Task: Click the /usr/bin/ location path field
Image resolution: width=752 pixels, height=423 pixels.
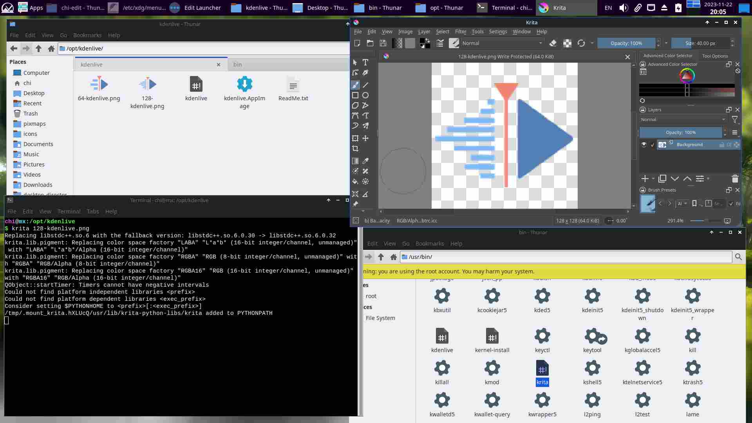Action: [x=566, y=257]
